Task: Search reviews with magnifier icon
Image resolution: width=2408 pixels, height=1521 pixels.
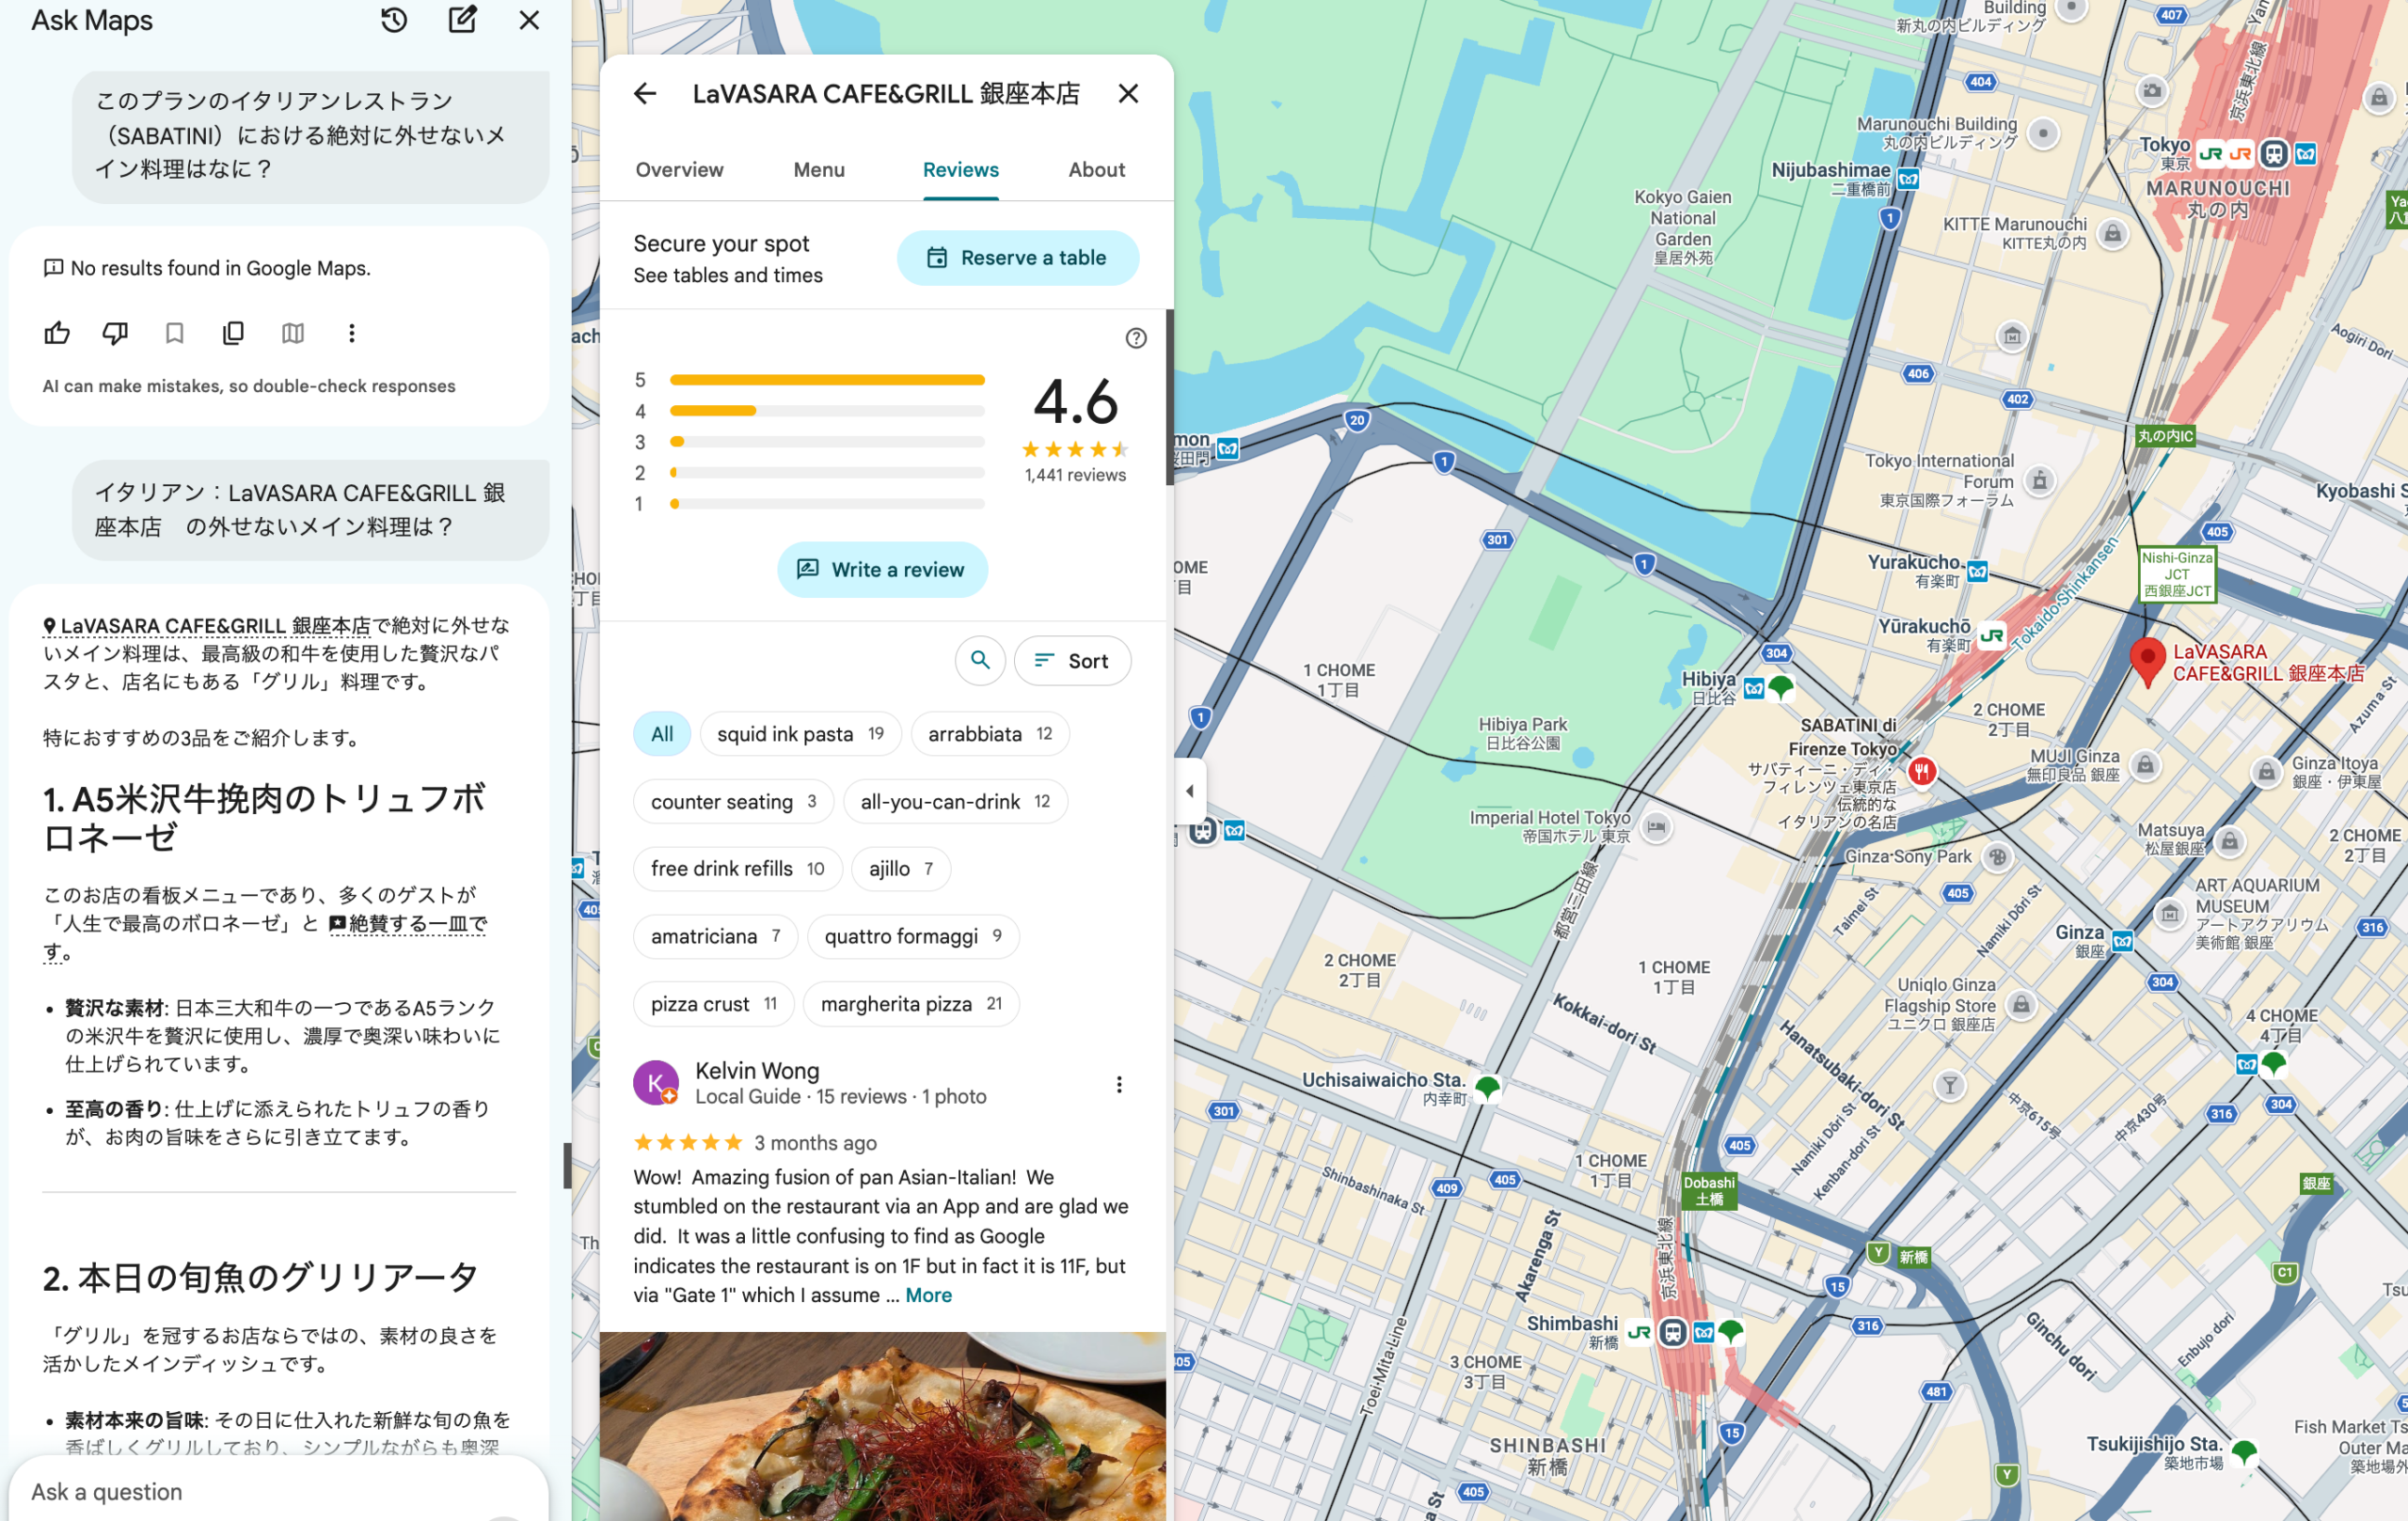Action: 979,661
